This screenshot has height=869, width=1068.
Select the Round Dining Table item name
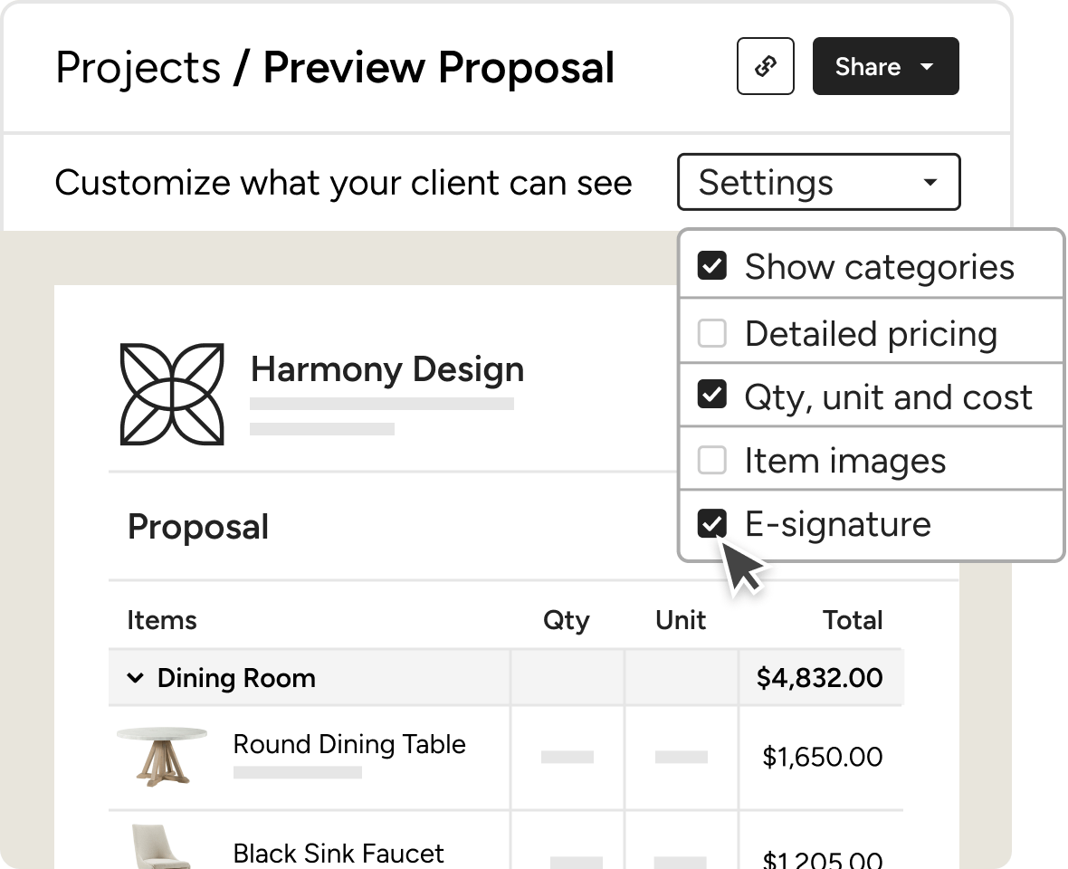[349, 744]
